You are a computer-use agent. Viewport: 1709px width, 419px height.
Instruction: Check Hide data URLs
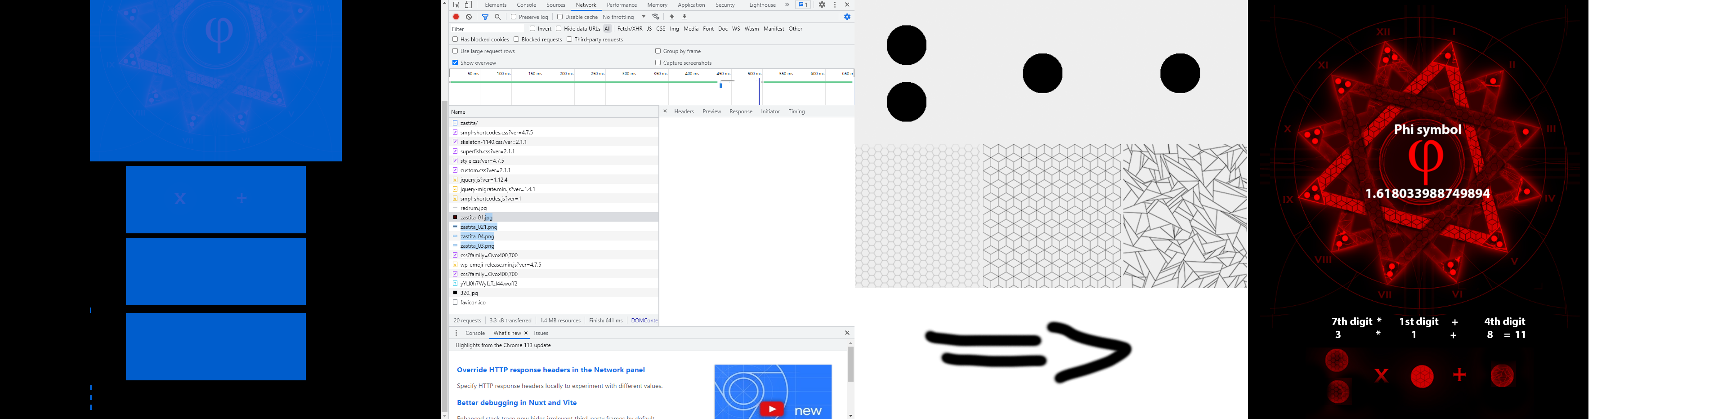559,28
